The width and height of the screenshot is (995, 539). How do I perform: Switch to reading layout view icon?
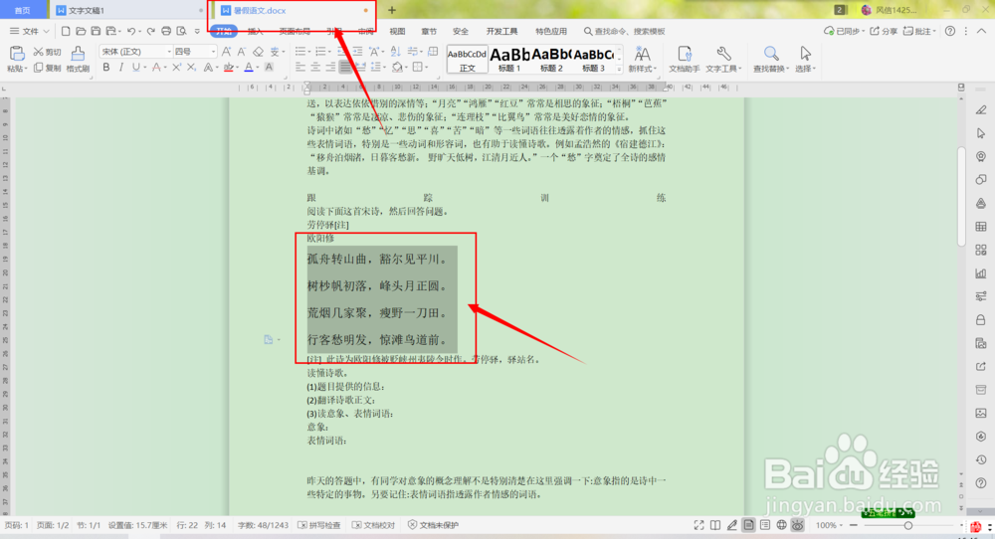[x=715, y=525]
